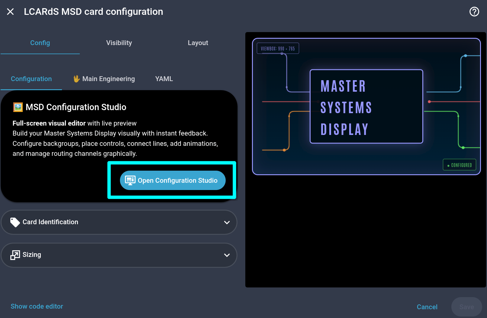Image resolution: width=487 pixels, height=318 pixels.
Task: Click the Cancel button
Action: point(427,307)
